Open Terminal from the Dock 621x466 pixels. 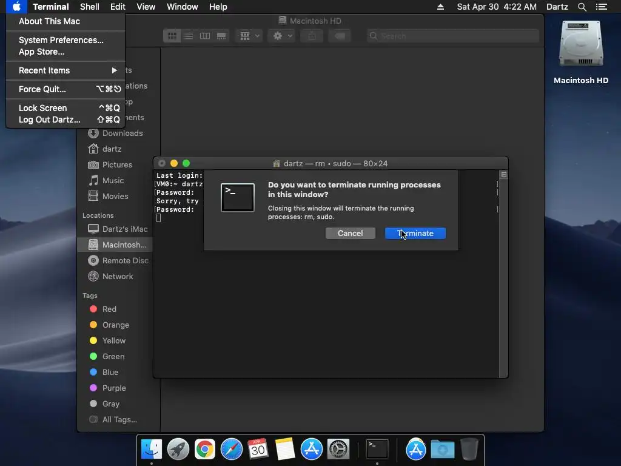(377, 450)
